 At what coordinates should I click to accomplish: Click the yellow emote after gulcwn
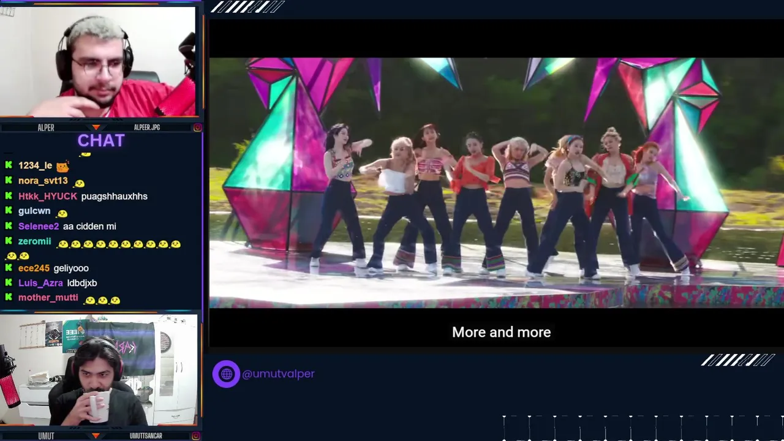point(61,213)
